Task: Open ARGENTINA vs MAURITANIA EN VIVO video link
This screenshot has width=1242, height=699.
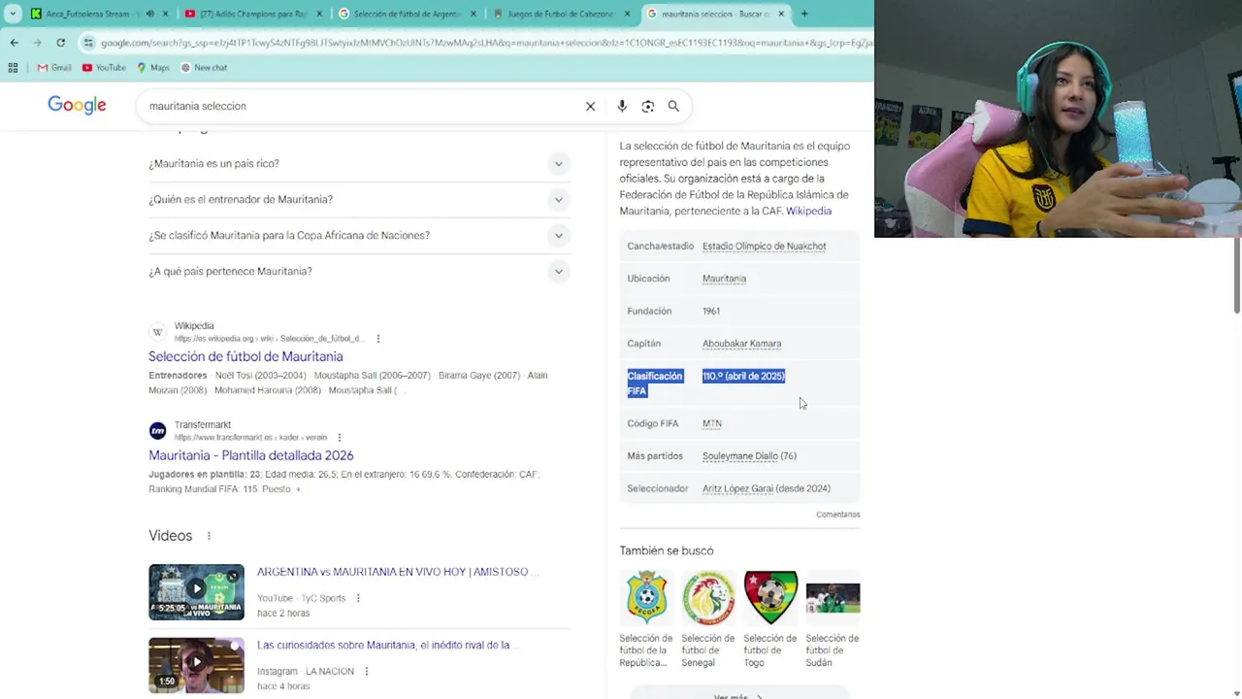Action: point(398,572)
